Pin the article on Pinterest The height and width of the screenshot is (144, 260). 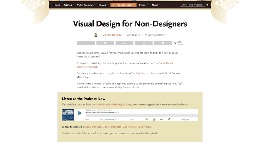click(144, 43)
